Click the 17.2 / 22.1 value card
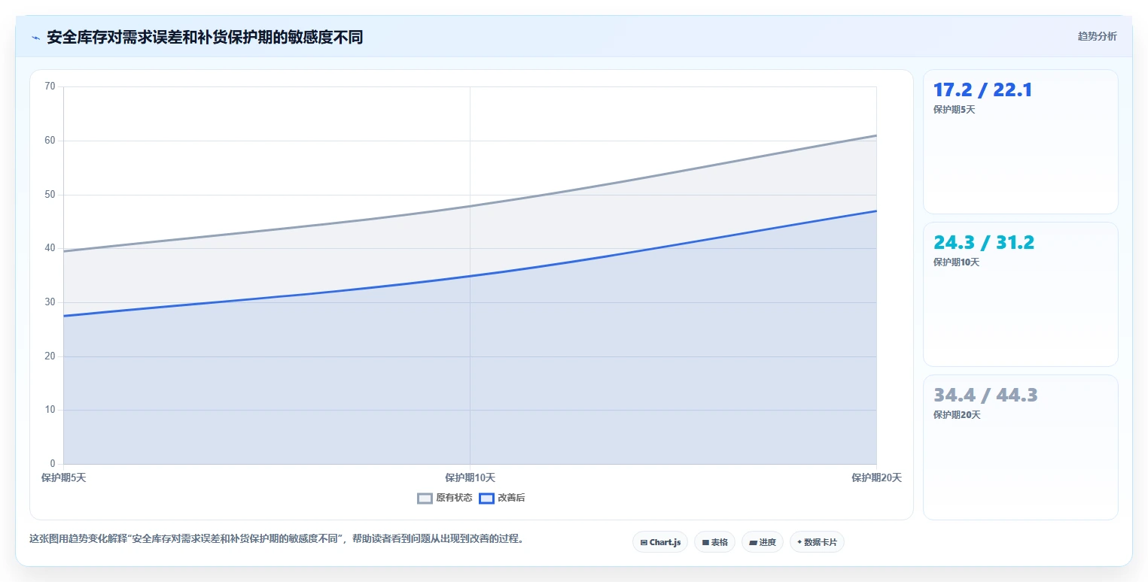1148x582 pixels. (x=1021, y=142)
